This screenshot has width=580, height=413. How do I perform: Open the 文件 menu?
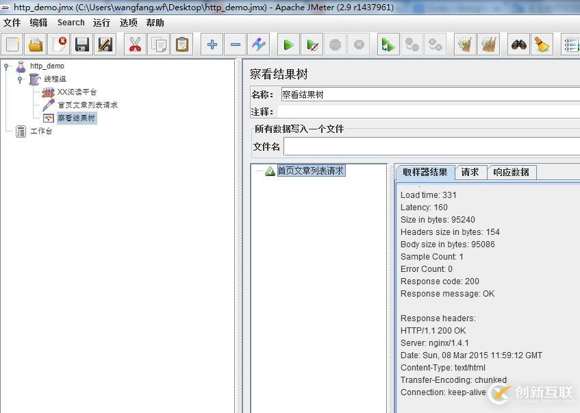tap(12, 23)
